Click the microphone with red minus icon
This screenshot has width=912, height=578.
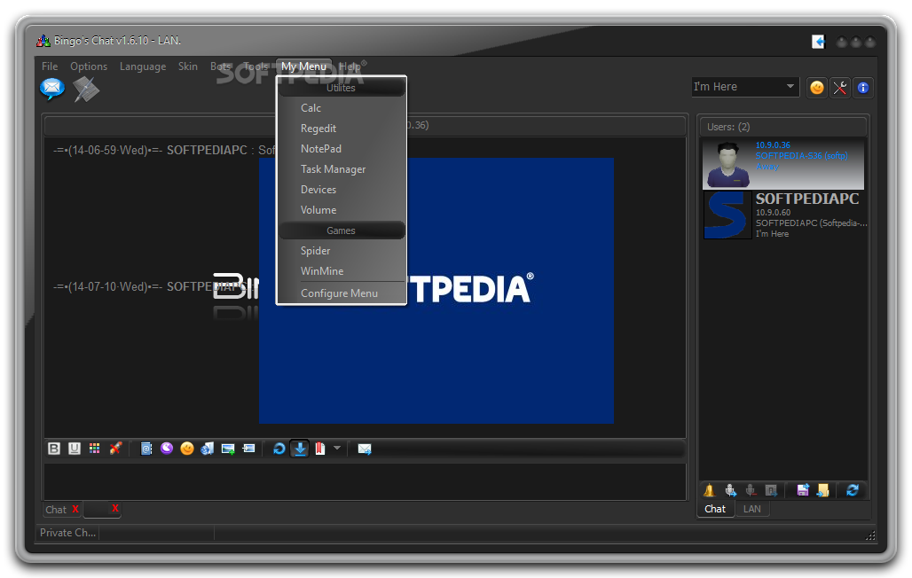pos(751,490)
